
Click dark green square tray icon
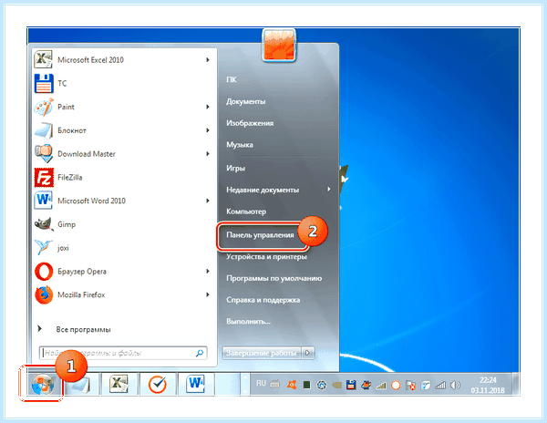point(306,385)
